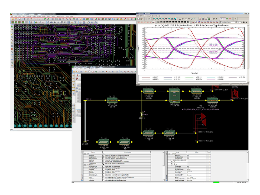Image resolution: width=260 pixels, height=195 pixels.
Task: Select the Move tool in PCB Designer toolbar
Action: (24, 19)
